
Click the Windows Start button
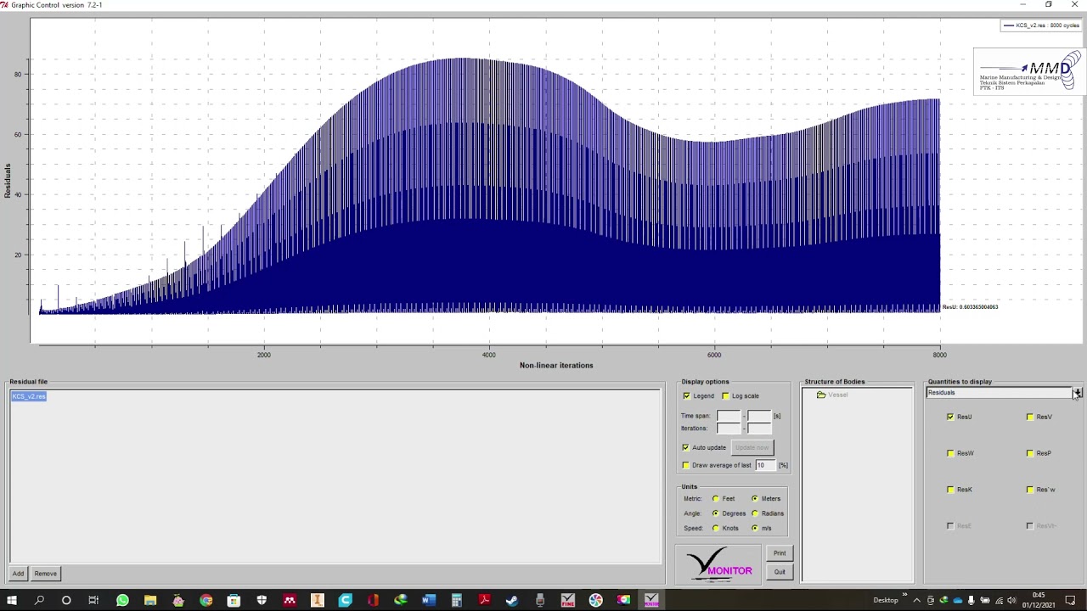(11, 601)
